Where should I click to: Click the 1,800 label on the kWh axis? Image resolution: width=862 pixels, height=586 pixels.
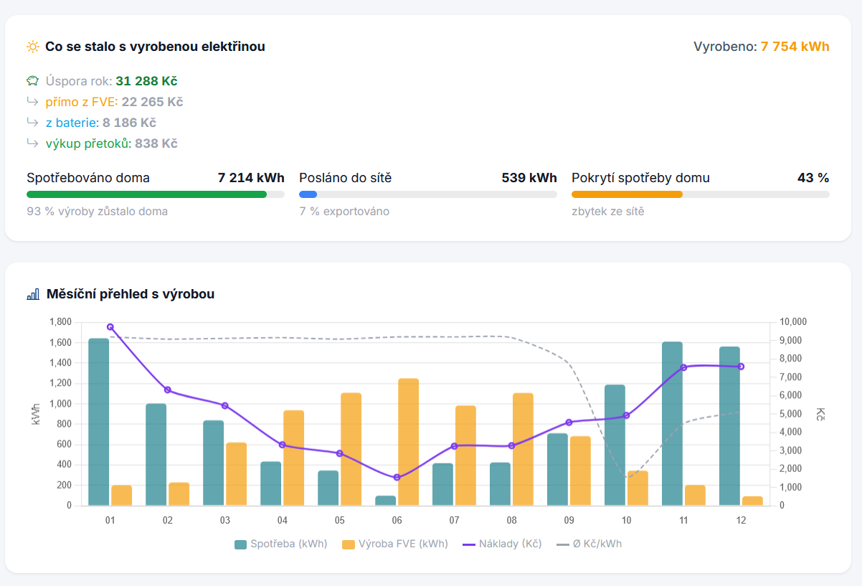click(x=60, y=322)
